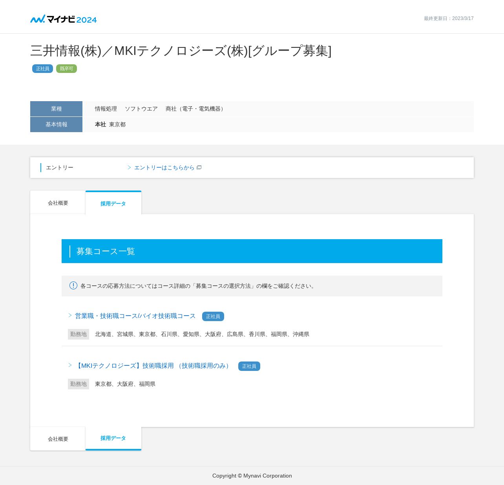The image size is (504, 485).
Task: Open the エントリーはこちらから link
Action: click(x=164, y=167)
